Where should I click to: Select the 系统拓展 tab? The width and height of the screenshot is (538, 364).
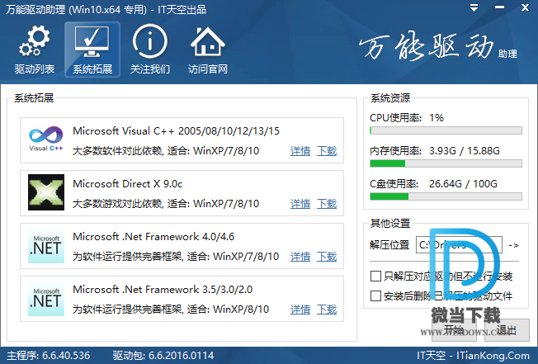[92, 50]
